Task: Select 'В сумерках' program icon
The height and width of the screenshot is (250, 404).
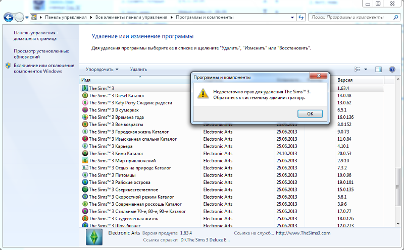Action: pyautogui.click(x=85, y=110)
